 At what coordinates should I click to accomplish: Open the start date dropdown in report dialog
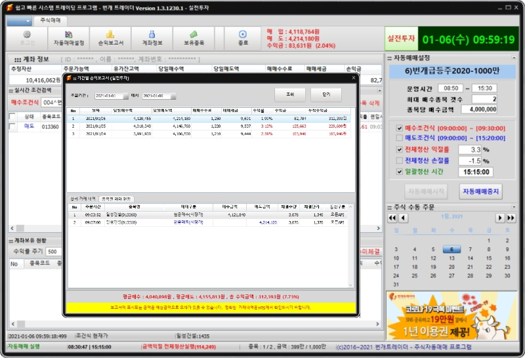pos(127,96)
